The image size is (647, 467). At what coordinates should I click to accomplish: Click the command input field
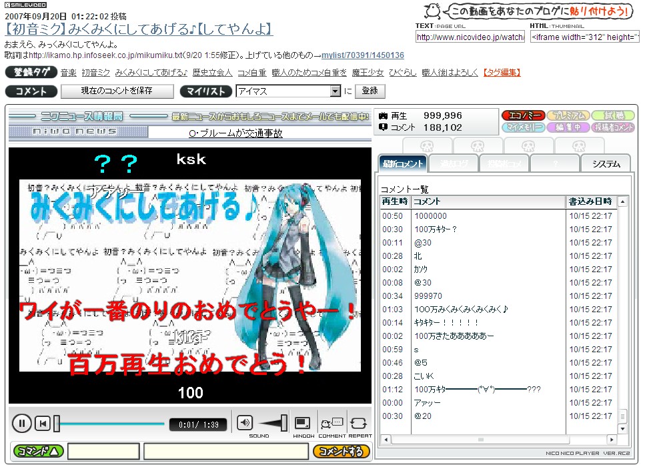click(103, 452)
